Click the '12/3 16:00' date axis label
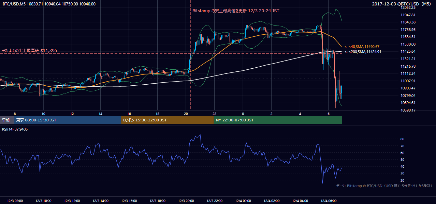The image size is (436, 204). (x=129, y=201)
